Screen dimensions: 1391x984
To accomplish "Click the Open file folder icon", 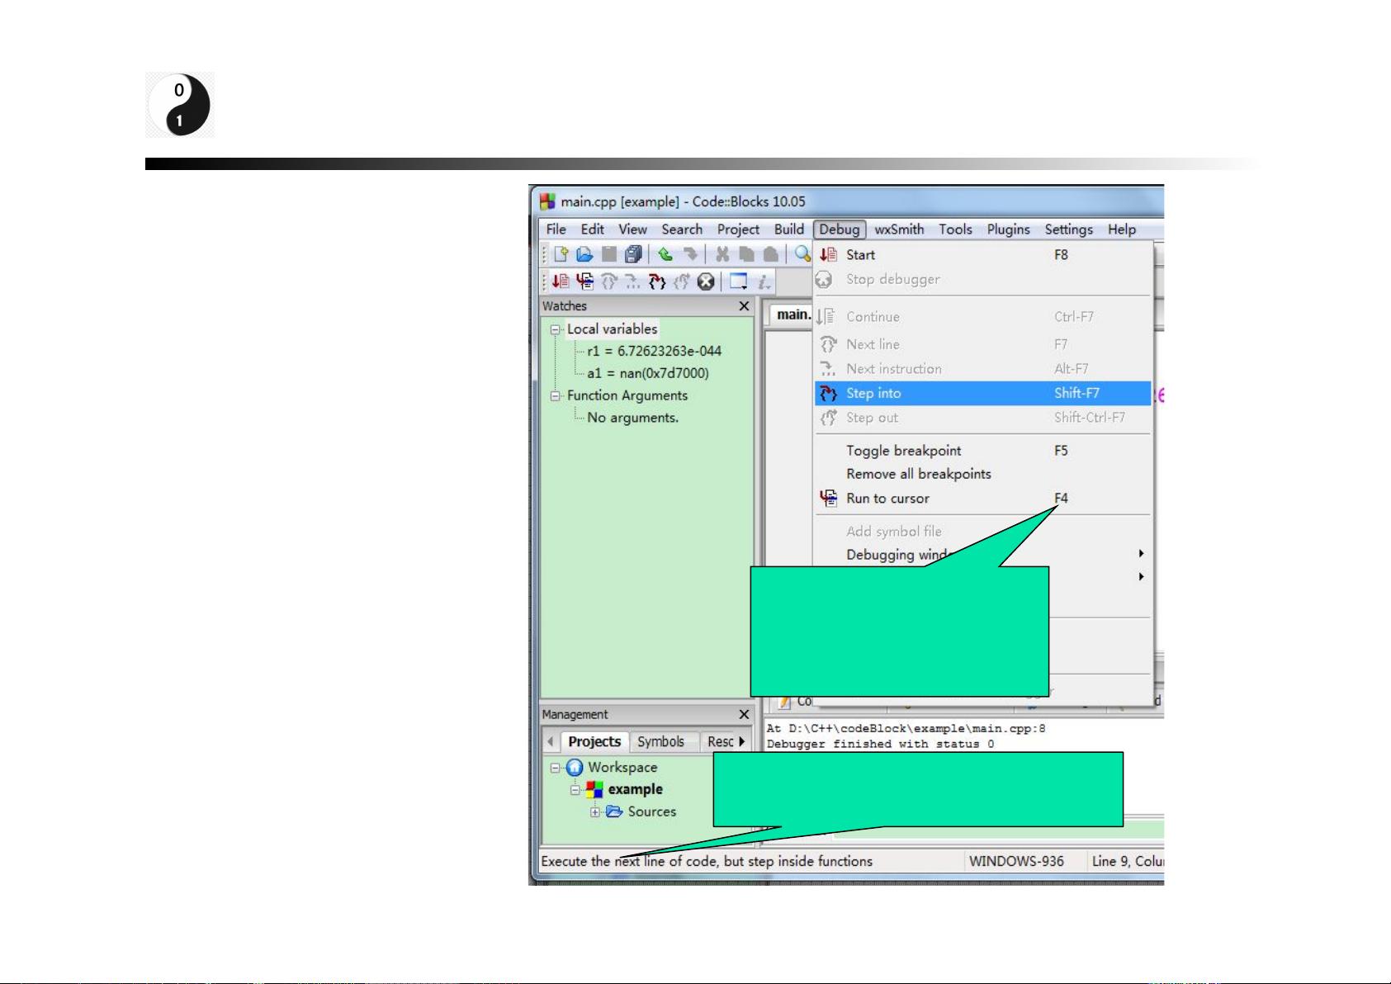I will (584, 254).
